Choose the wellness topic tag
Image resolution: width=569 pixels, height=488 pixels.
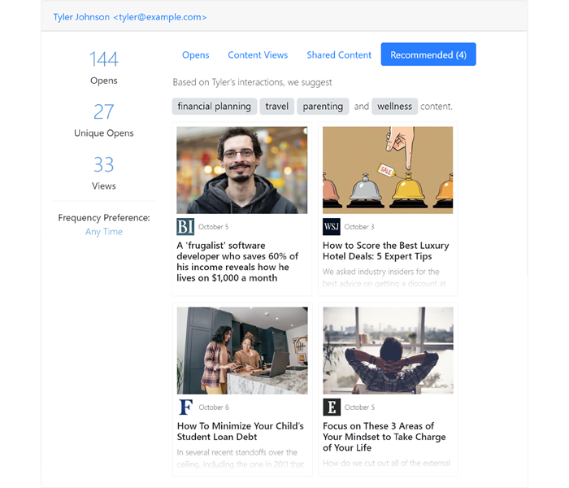pyautogui.click(x=395, y=107)
